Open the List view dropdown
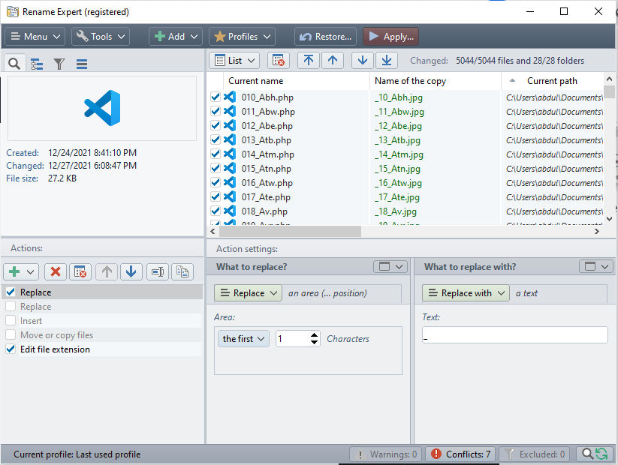 (x=234, y=61)
